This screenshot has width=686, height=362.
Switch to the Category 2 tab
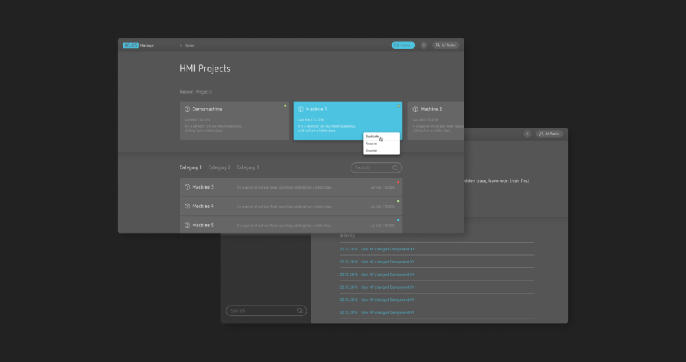coord(220,167)
